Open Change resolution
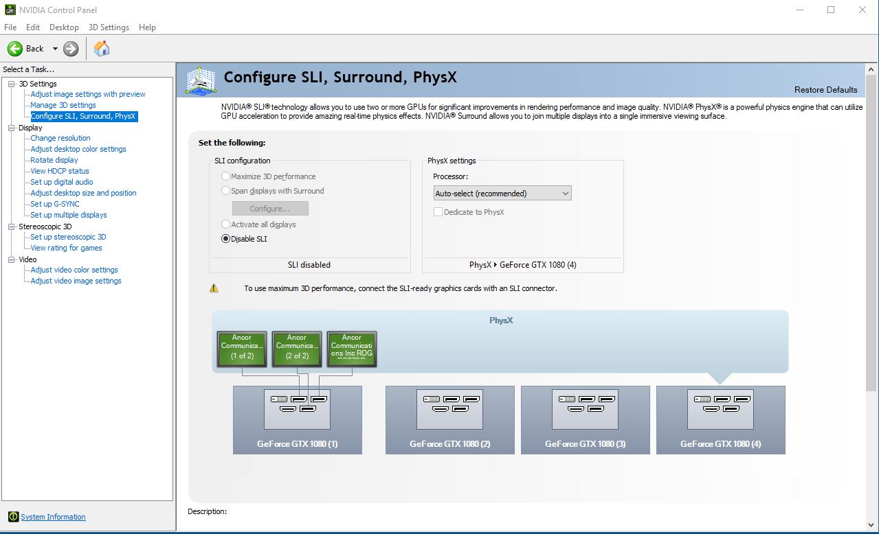 [60, 138]
